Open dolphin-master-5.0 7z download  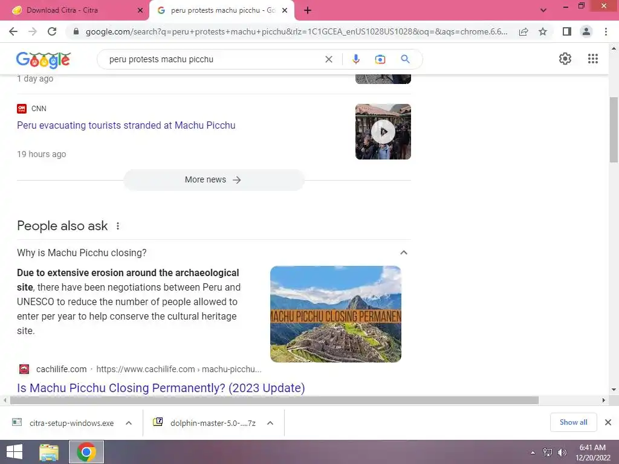204,423
